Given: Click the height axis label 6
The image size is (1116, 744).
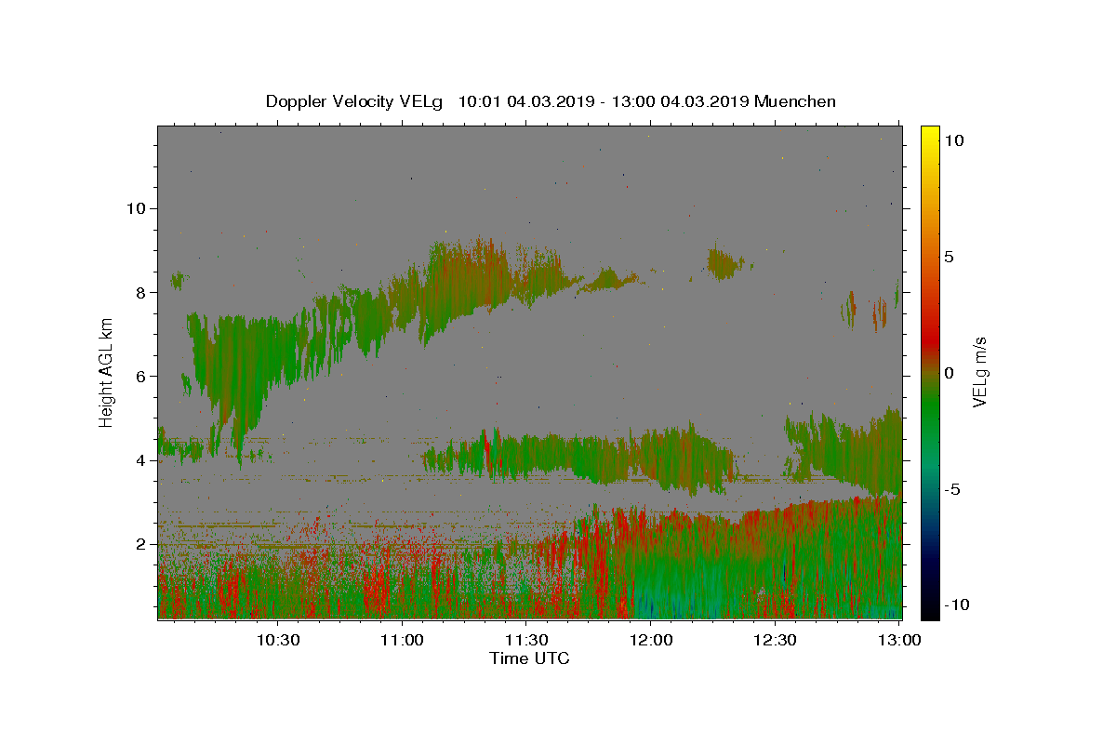Looking at the screenshot, I should [140, 376].
